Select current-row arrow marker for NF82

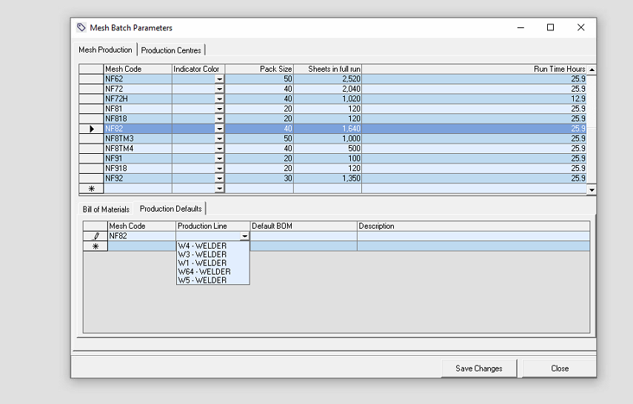91,129
